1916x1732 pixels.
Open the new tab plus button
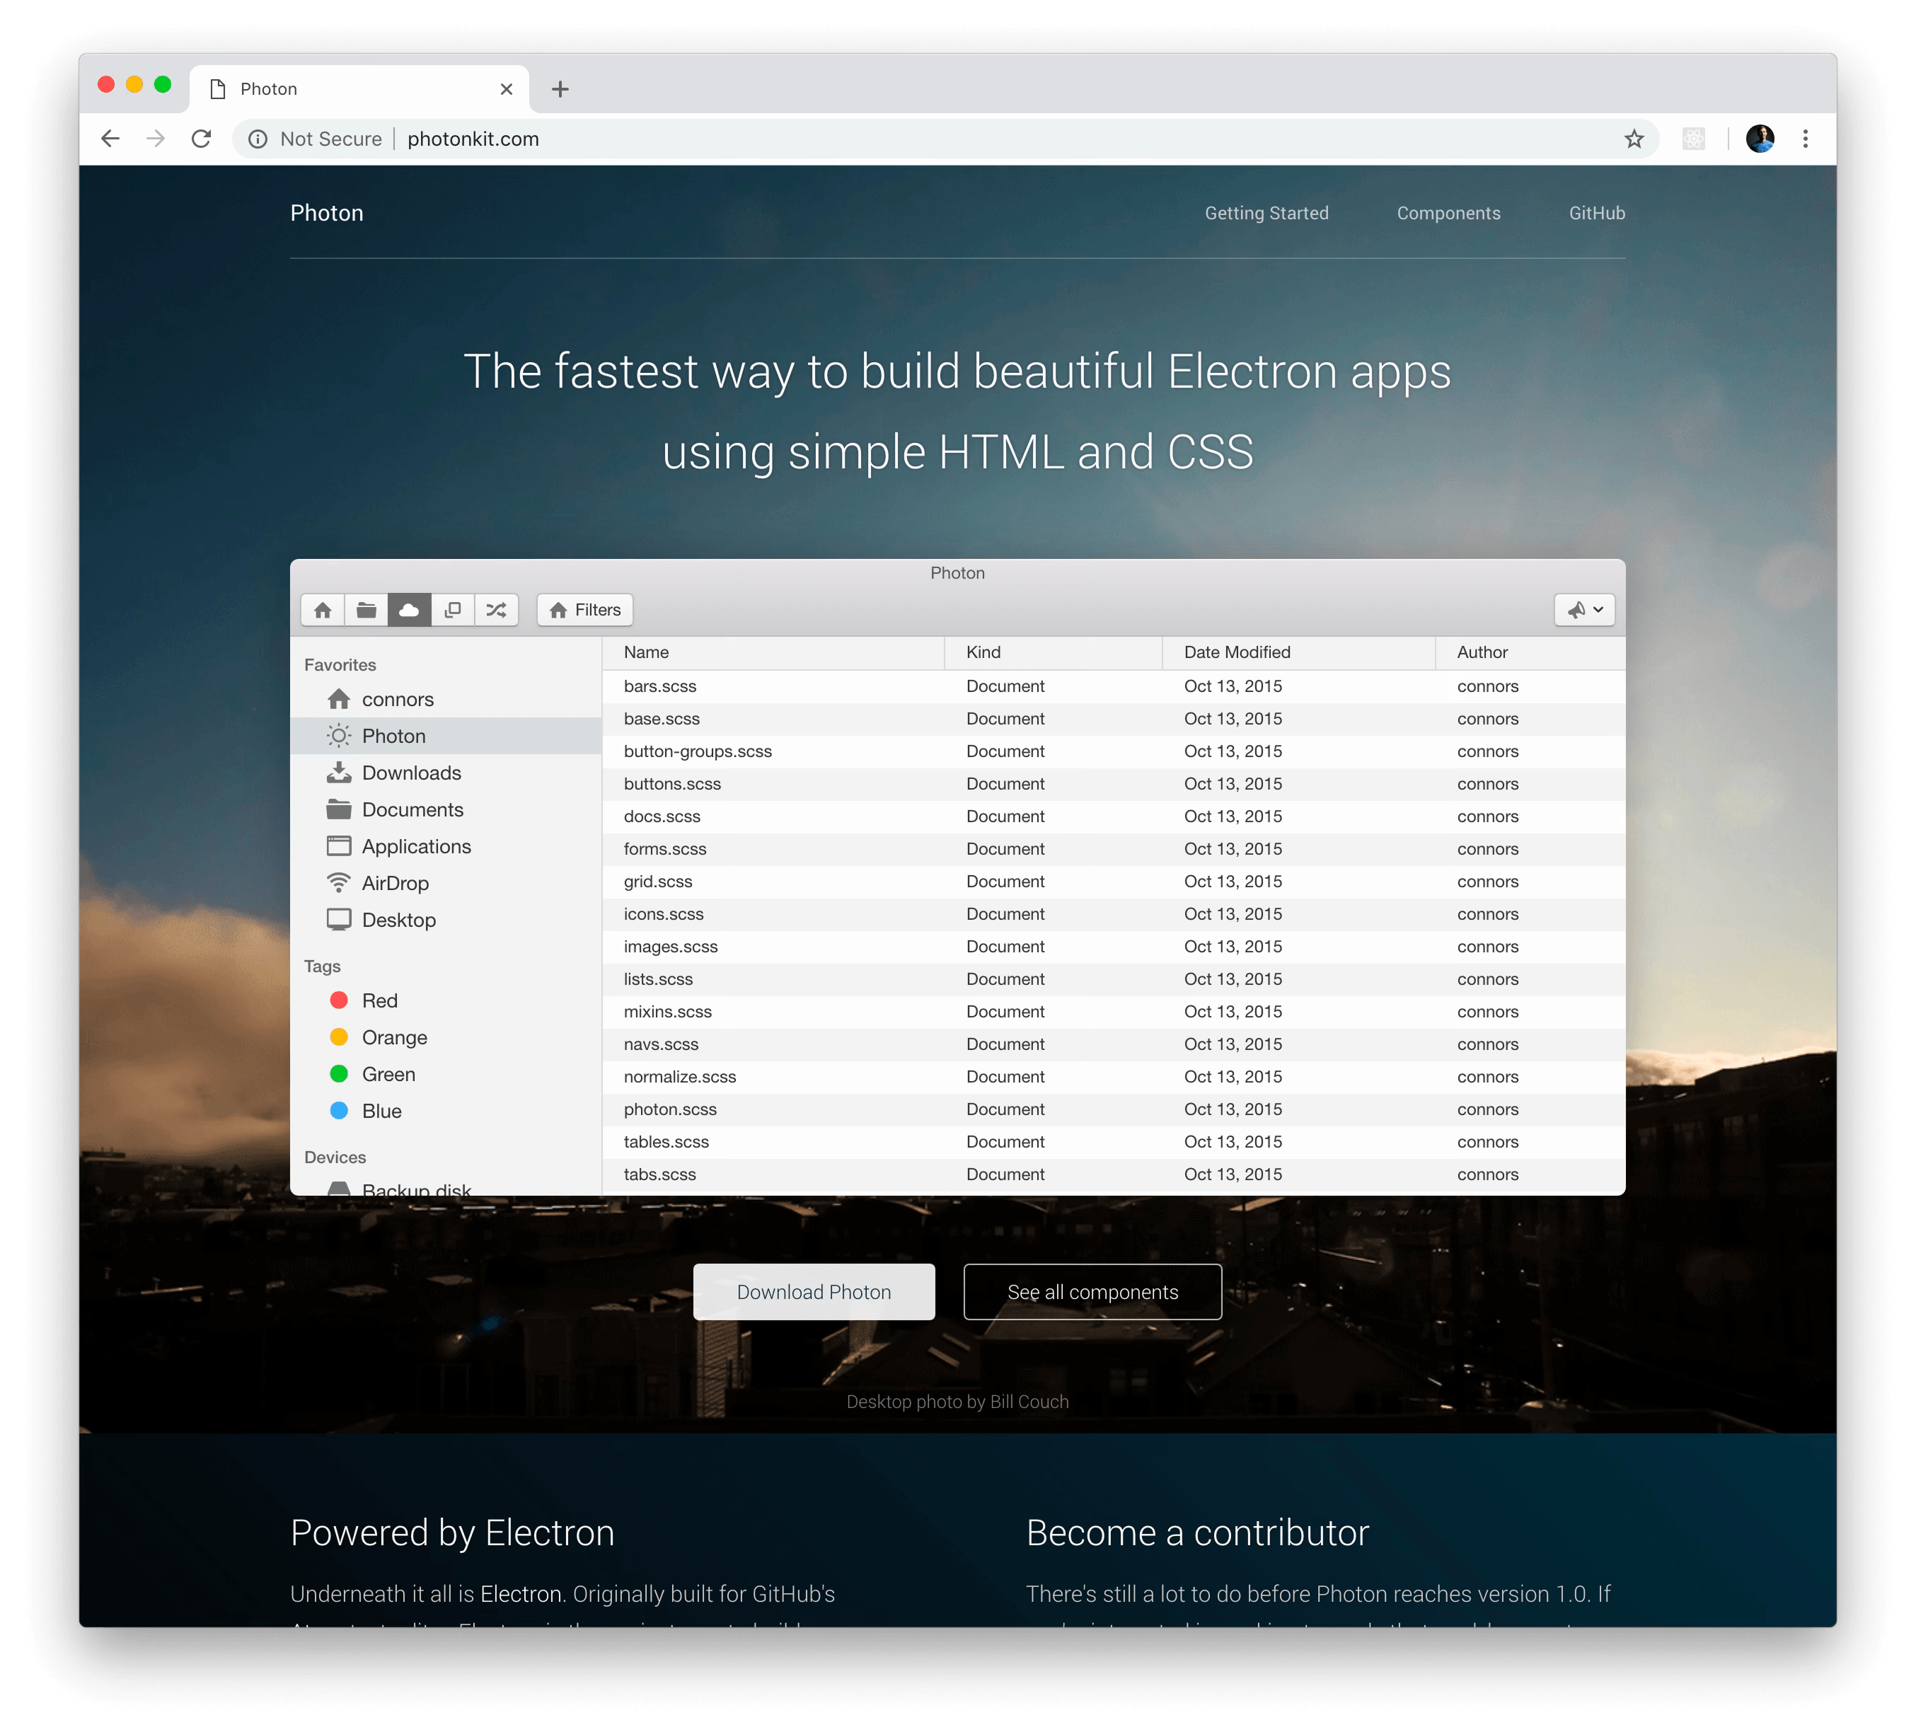coord(560,89)
